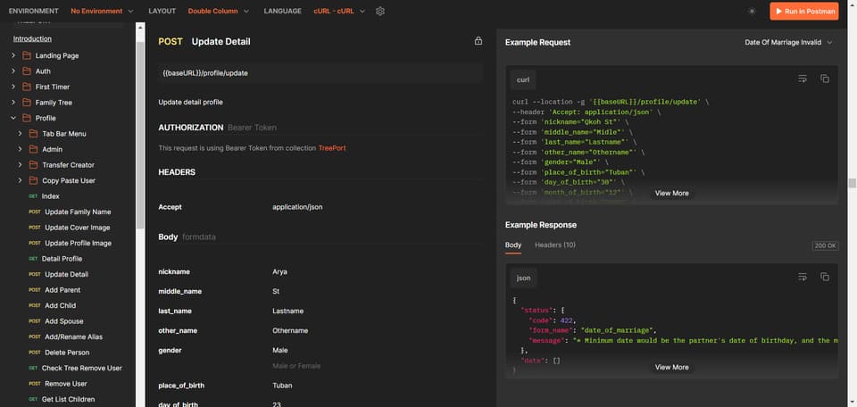Open GET Check Tree Remove User request
This screenshot has height=407, width=857.
(81, 369)
